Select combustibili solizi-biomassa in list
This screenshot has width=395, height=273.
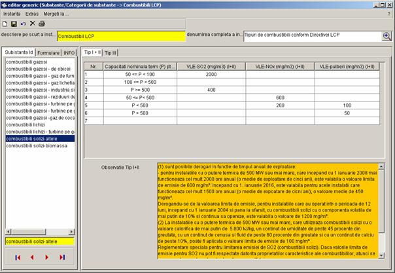[x=32, y=145]
